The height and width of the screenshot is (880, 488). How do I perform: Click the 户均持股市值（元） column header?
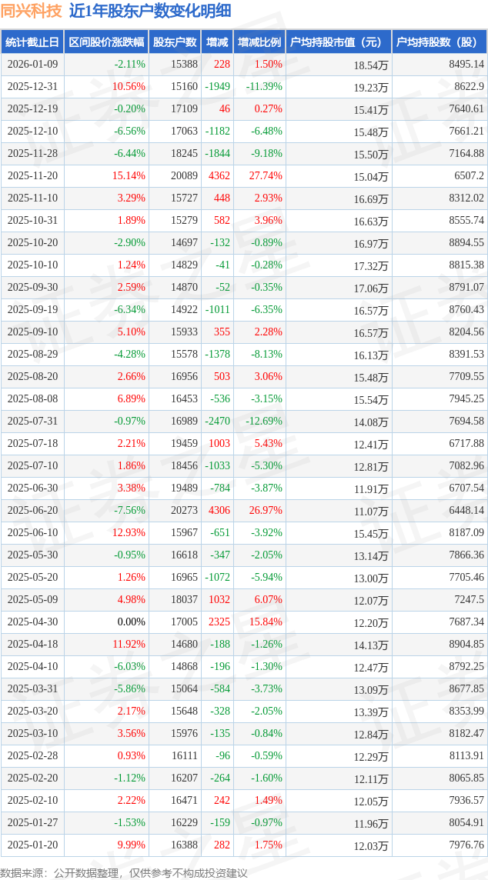point(339,42)
